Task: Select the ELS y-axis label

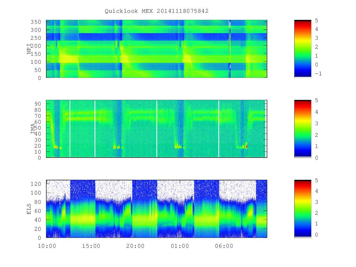Action: tap(29, 209)
